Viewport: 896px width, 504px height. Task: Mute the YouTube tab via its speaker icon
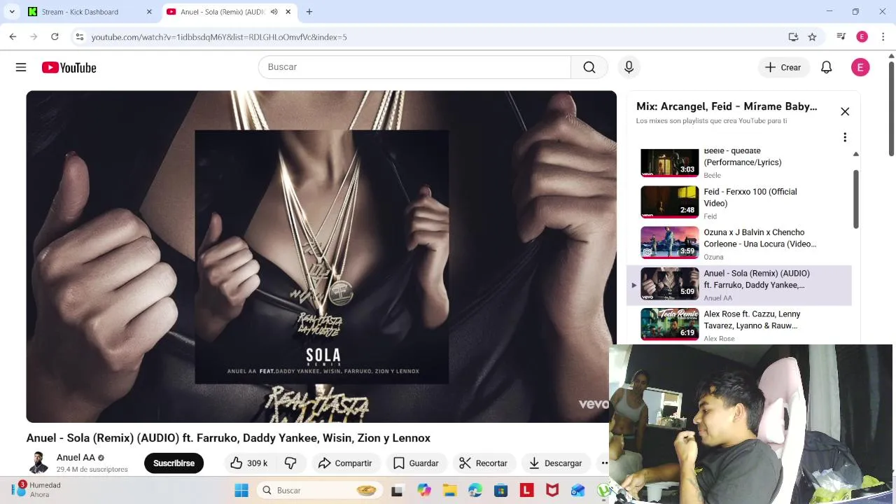274,12
